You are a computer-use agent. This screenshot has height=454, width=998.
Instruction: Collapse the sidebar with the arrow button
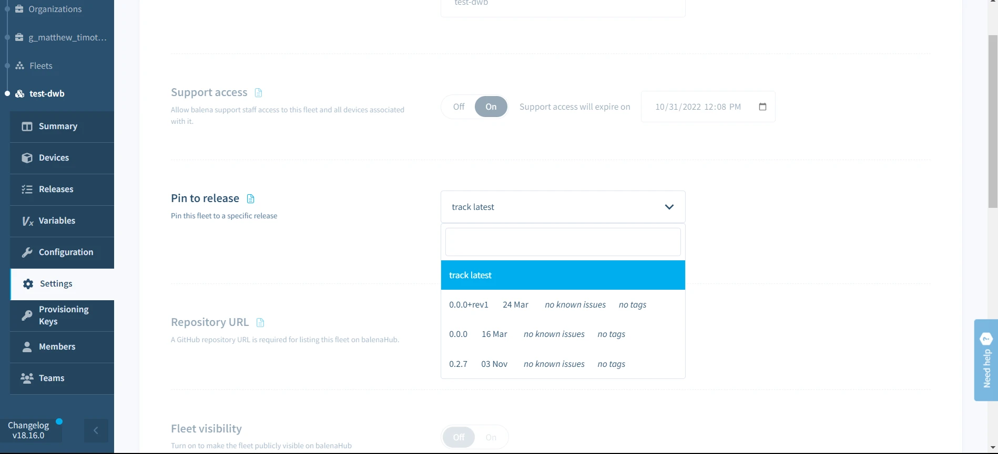pyautogui.click(x=96, y=430)
